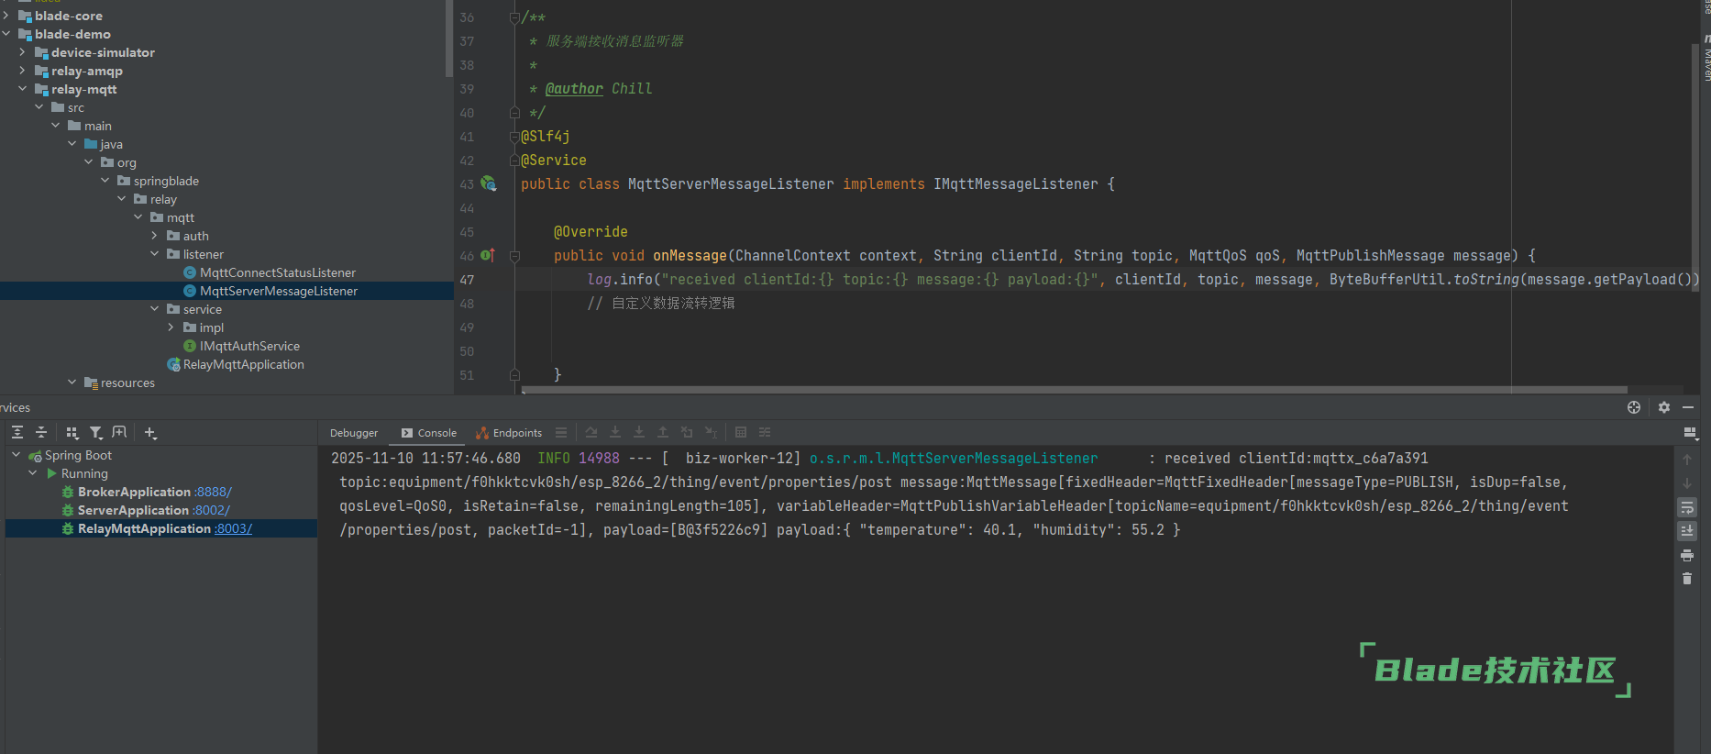Screen dimensions: 1711x754
Task: Expand the impl package folder
Action: [171, 327]
